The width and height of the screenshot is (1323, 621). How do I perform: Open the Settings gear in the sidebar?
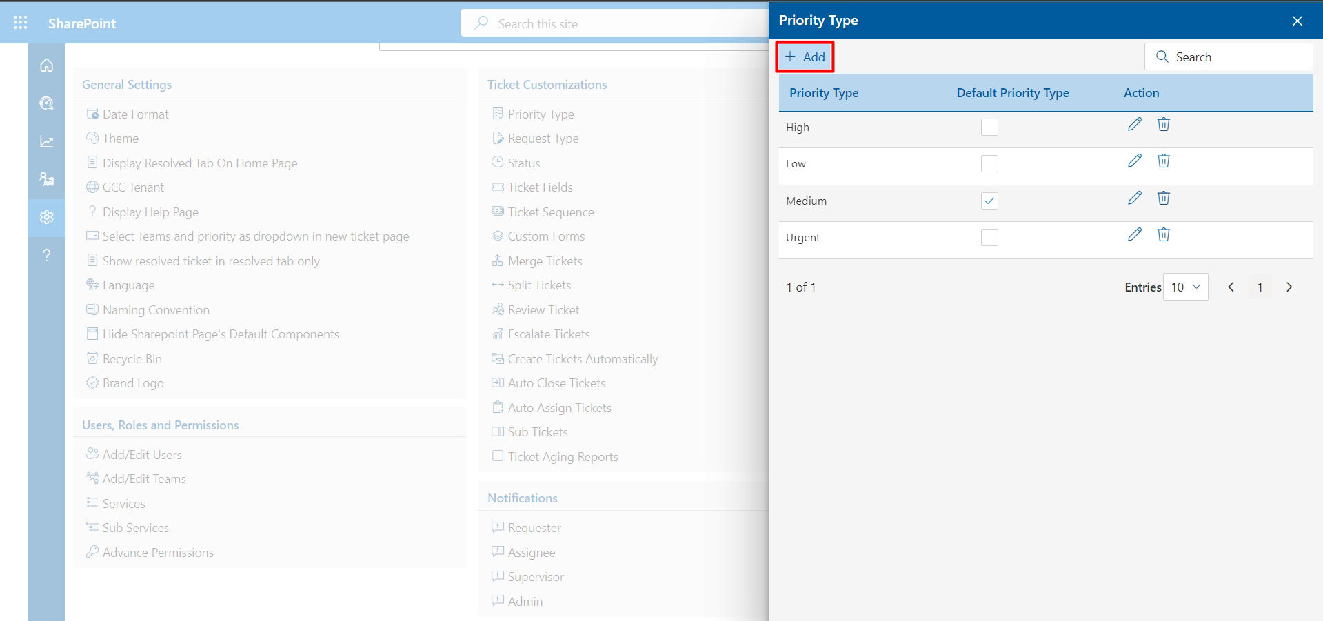[x=46, y=217]
